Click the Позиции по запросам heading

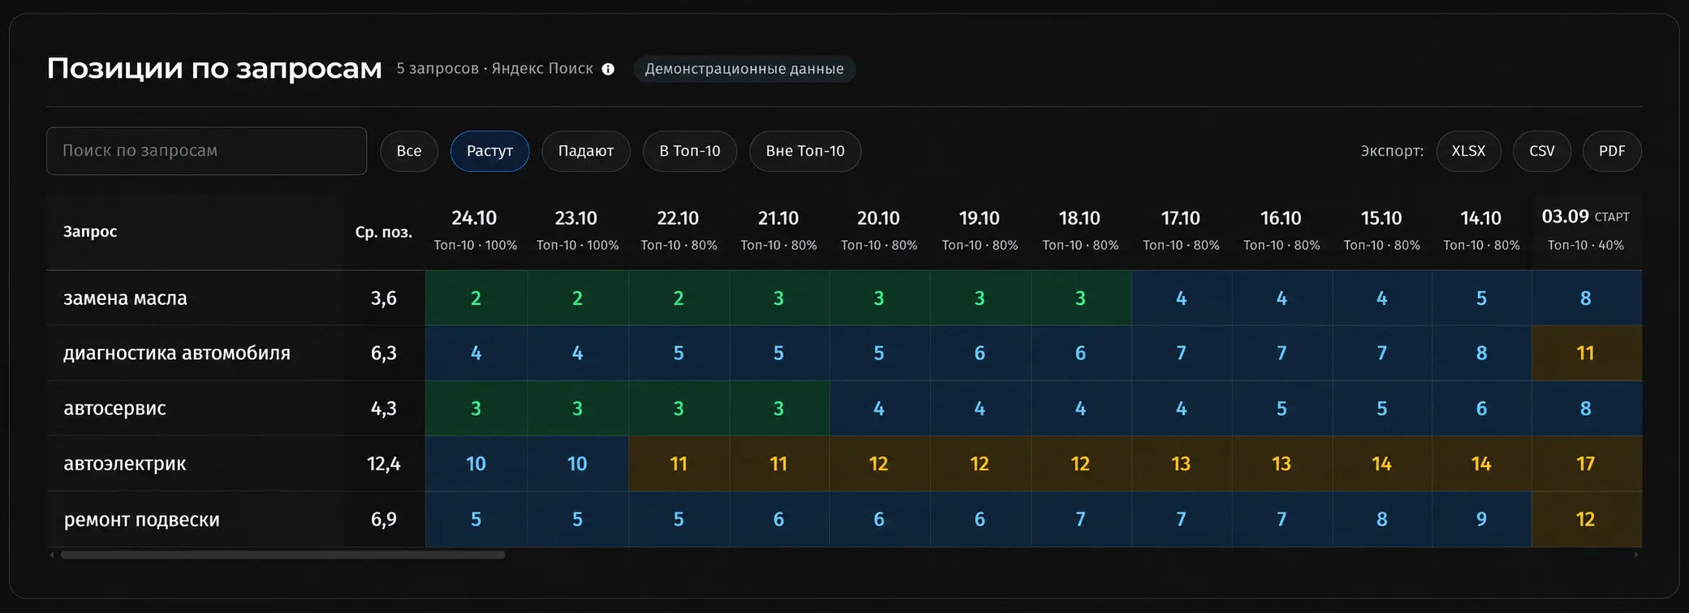coord(214,69)
